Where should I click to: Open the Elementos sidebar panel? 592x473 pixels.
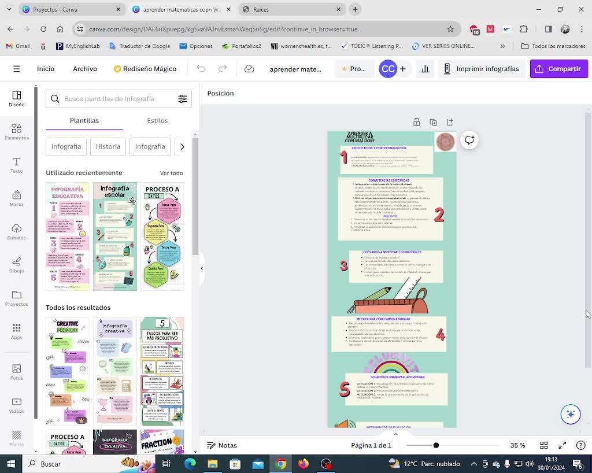coord(17,132)
